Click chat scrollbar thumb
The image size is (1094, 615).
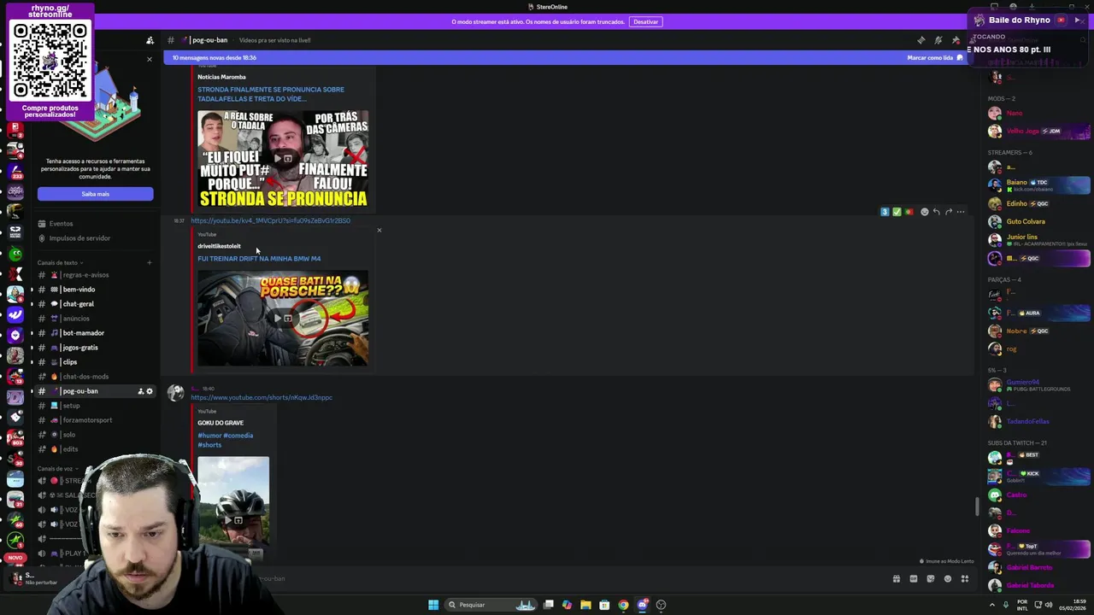pyautogui.click(x=977, y=507)
